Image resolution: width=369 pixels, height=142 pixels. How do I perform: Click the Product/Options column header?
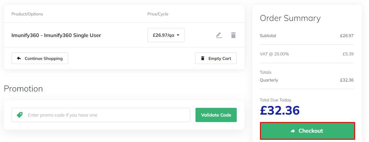(27, 14)
